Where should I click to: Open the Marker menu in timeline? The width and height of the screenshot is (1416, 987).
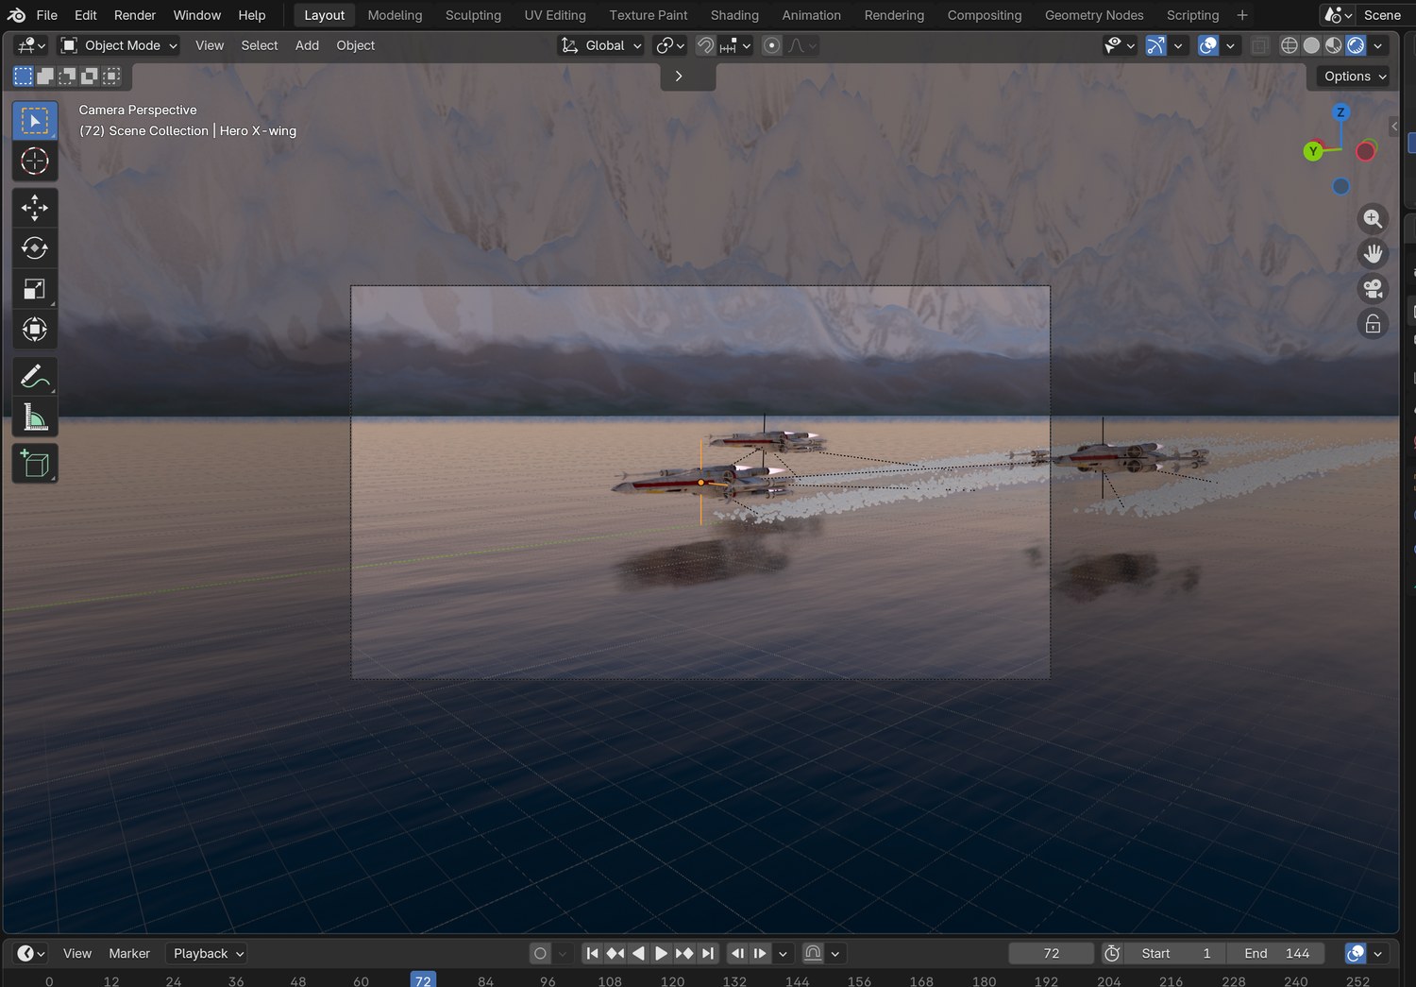point(129,954)
